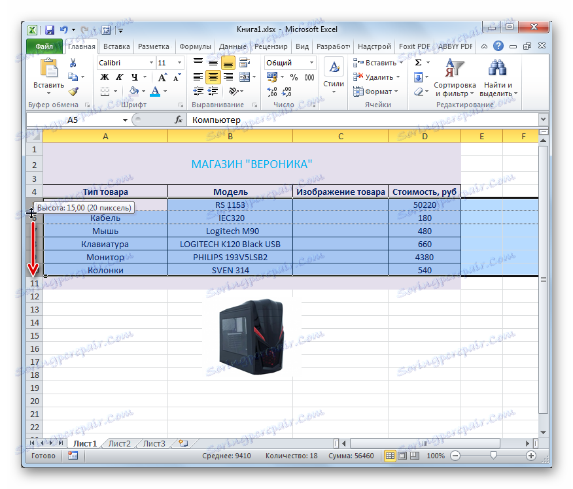This screenshot has height=489, width=573.
Task: Click the Cut scissors icon
Action: pyautogui.click(x=73, y=63)
